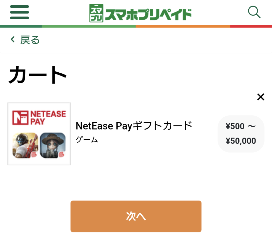Click the orange segment of header stripe
The height and width of the screenshot is (238, 272).
point(183,27)
